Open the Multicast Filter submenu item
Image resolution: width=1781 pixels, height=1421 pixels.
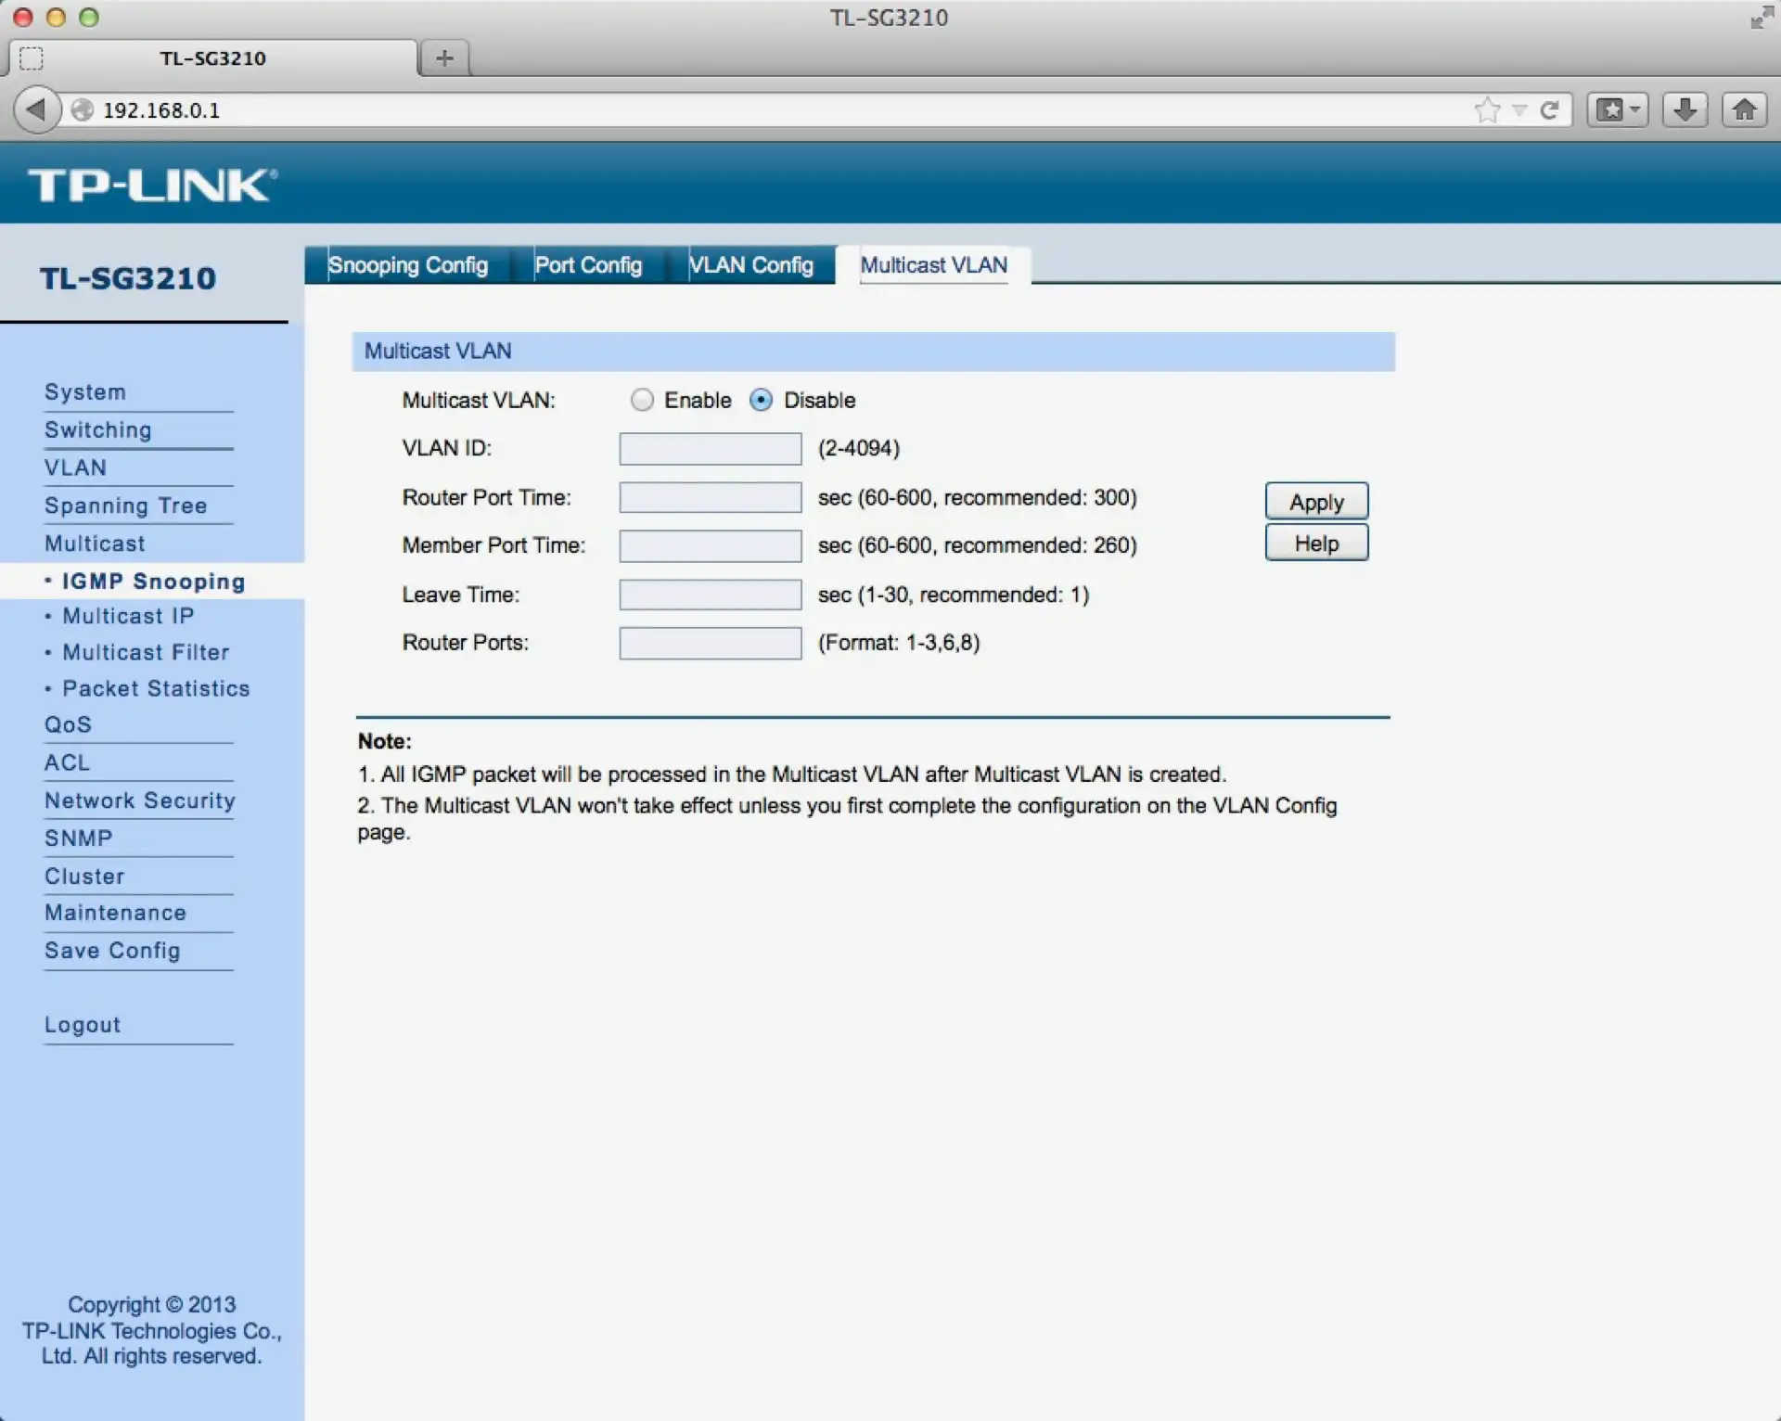146,652
